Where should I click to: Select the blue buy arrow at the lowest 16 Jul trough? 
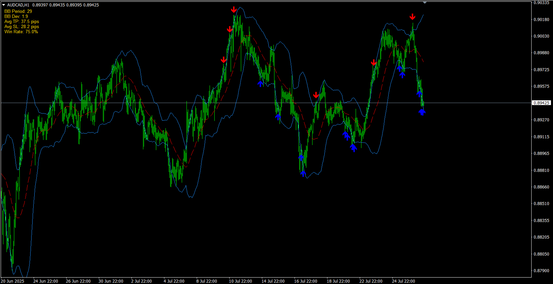pos(303,174)
